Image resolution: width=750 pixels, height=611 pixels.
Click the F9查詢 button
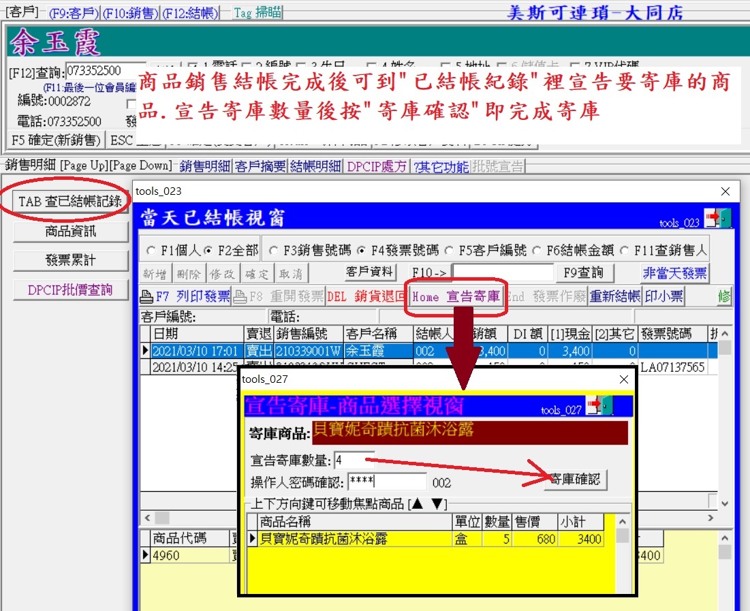(584, 273)
